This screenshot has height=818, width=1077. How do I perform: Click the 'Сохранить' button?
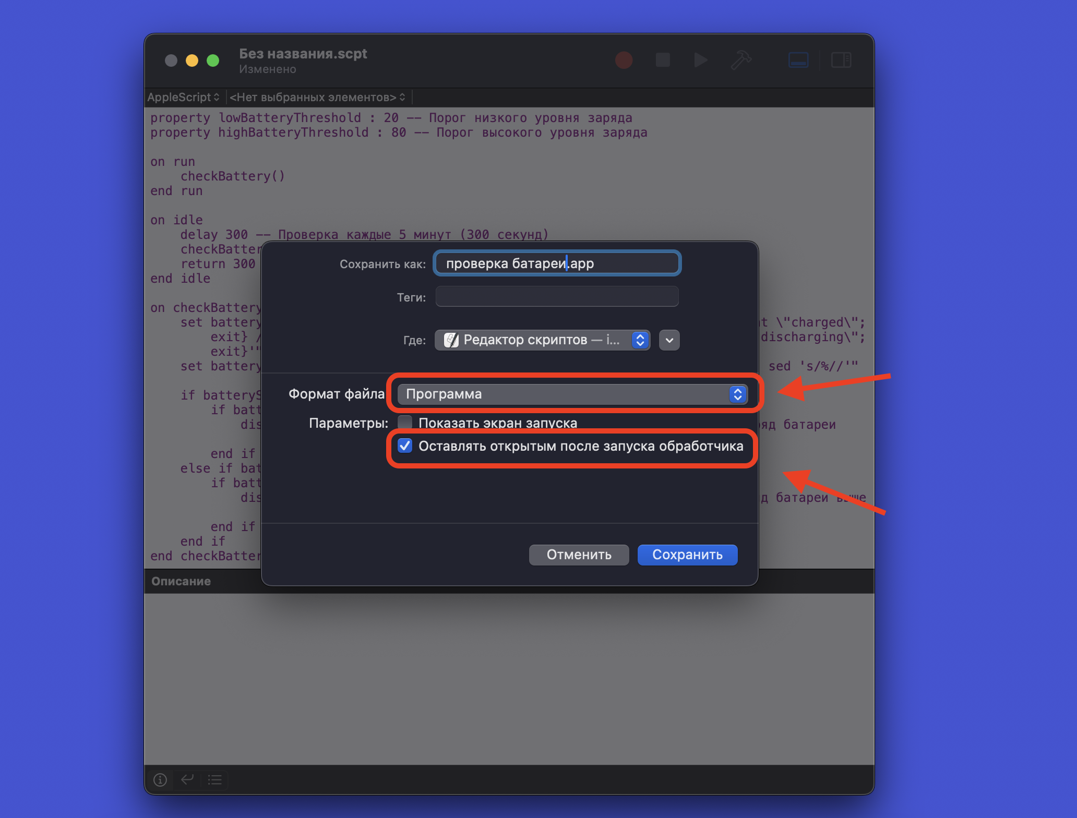[687, 555]
